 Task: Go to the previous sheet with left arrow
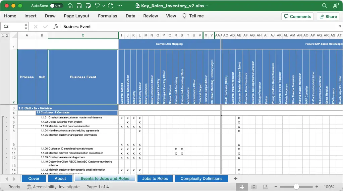[x=7, y=179]
